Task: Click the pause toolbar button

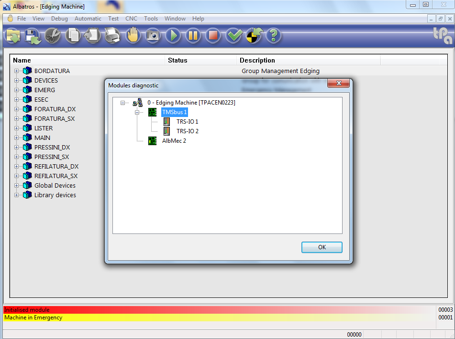Action: click(193, 36)
